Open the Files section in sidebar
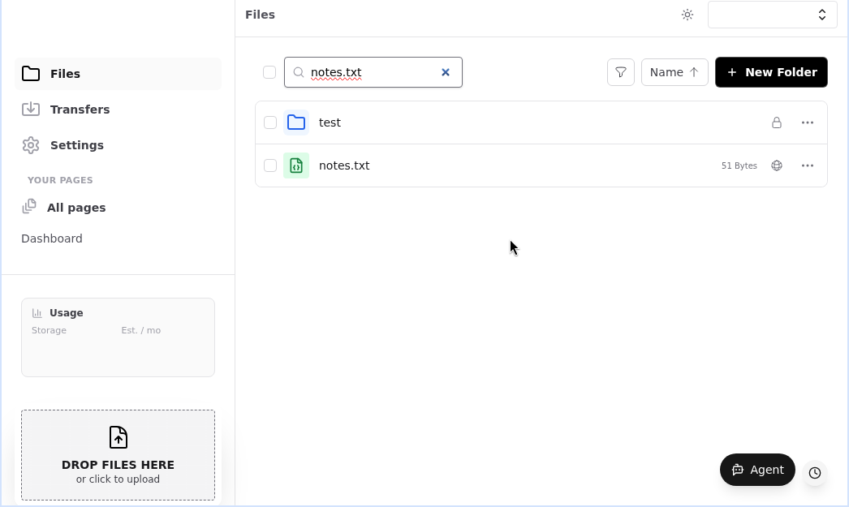This screenshot has width=849, height=507. (x=118, y=74)
